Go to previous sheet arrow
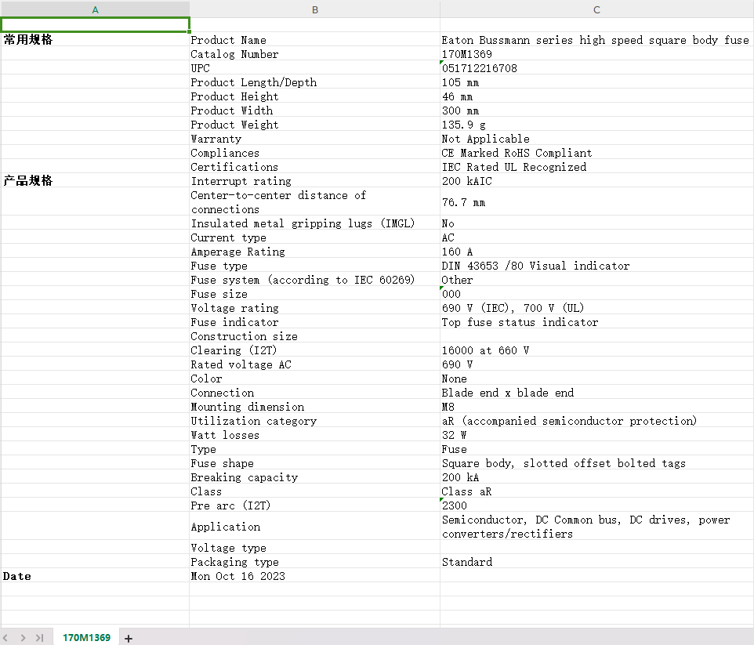Image resolution: width=754 pixels, height=645 pixels. [5, 638]
